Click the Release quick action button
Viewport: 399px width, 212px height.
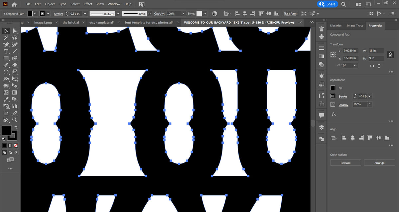(346, 163)
